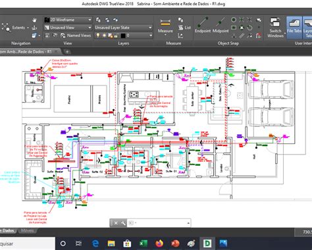Open File Explorer from the taskbar
This screenshot has width=312, height=250.
coord(111,243)
